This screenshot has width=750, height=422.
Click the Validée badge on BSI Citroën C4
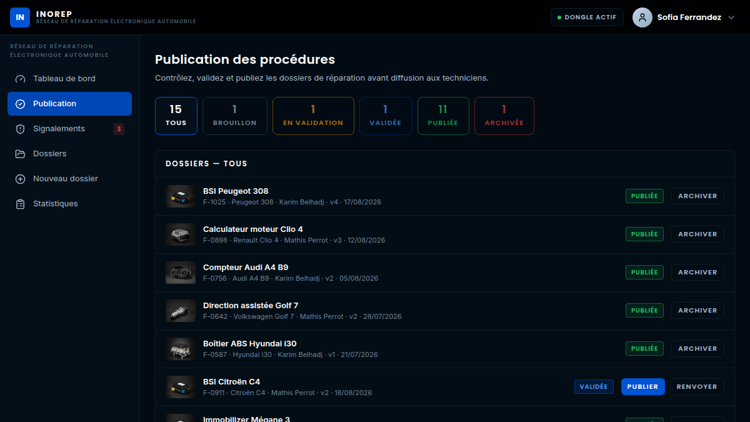coord(594,387)
